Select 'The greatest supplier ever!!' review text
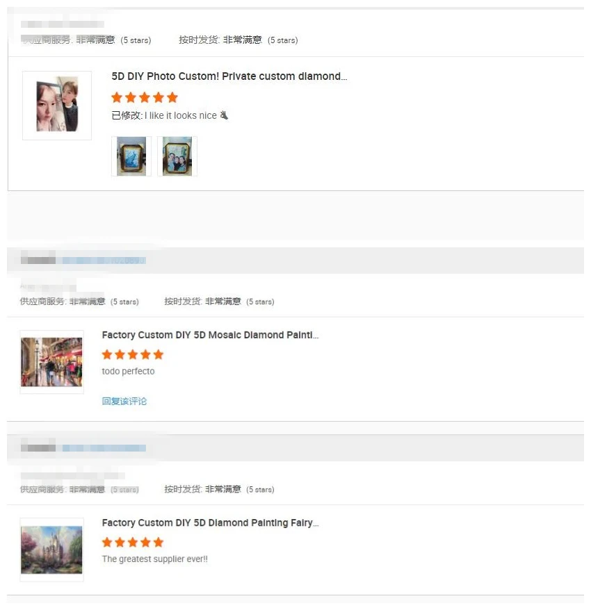Viewport: 591px width, 610px height. pyautogui.click(x=155, y=559)
